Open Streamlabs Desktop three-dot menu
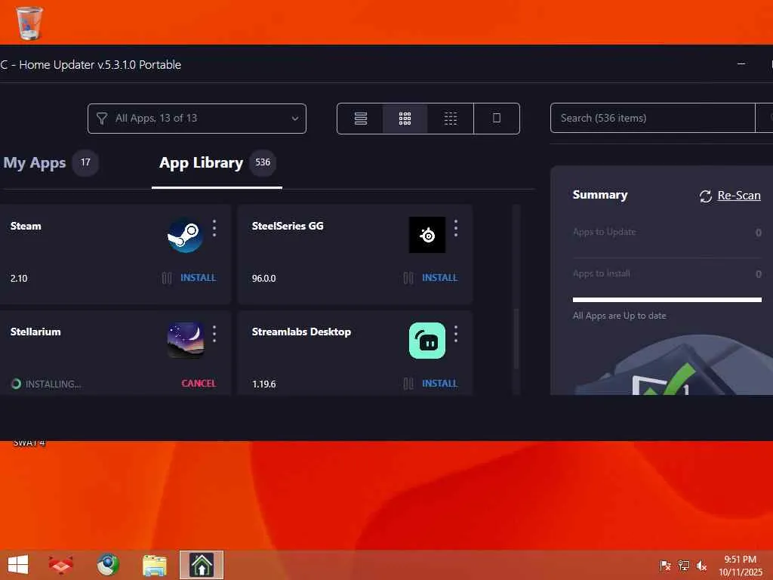The image size is (773, 580). click(x=455, y=334)
